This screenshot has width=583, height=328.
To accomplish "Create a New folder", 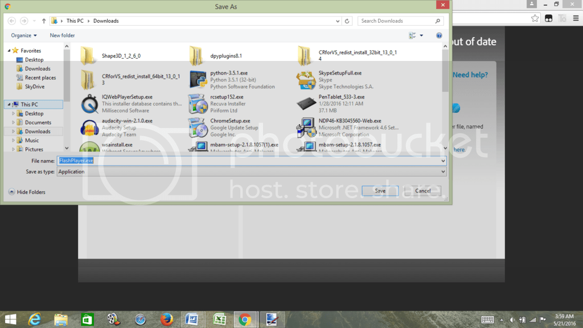I will click(62, 35).
